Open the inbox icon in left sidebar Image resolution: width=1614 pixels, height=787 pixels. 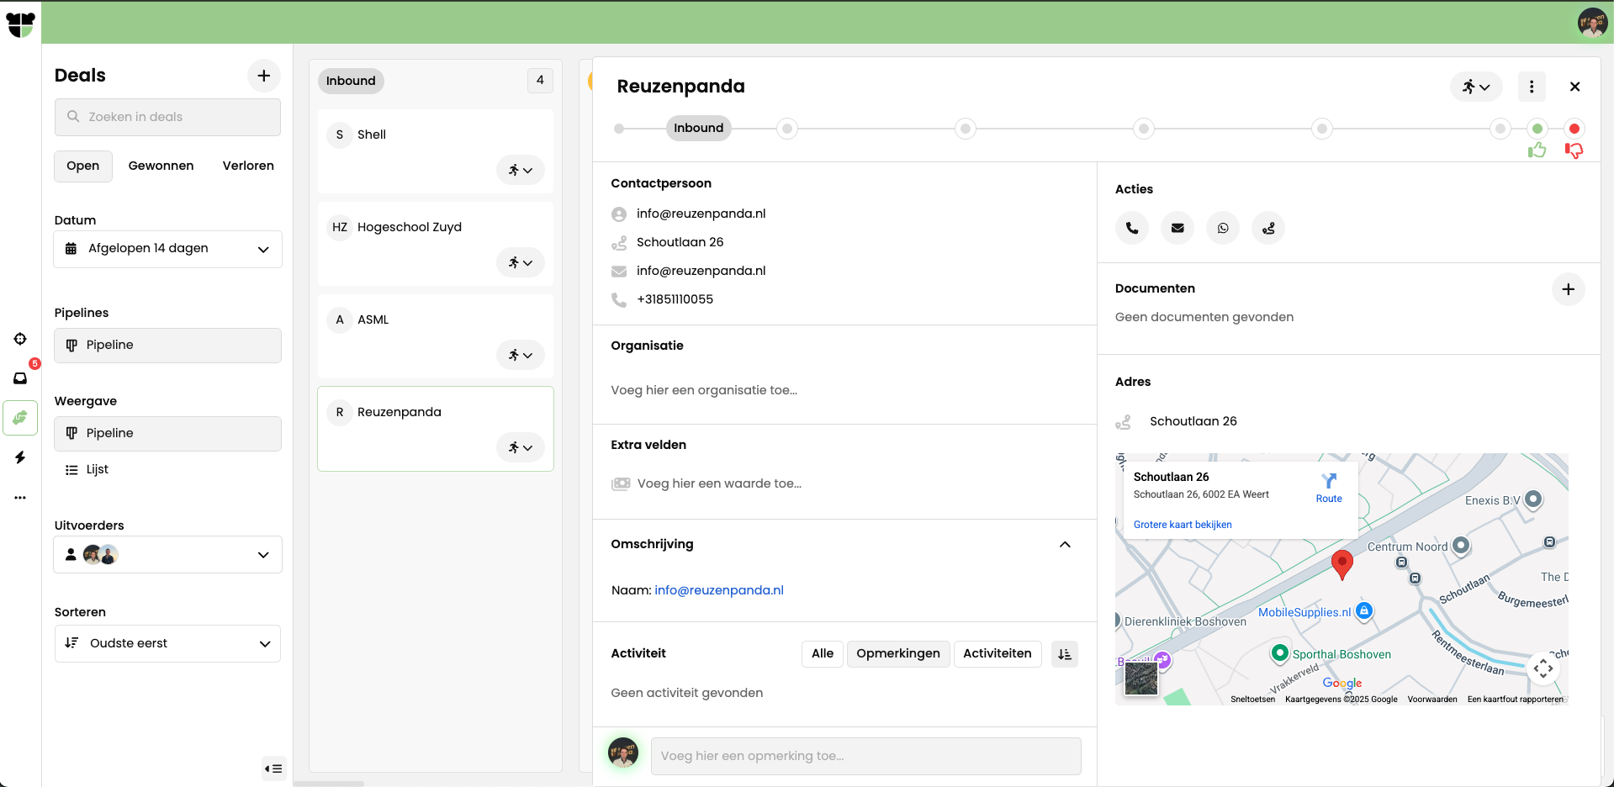click(x=20, y=378)
